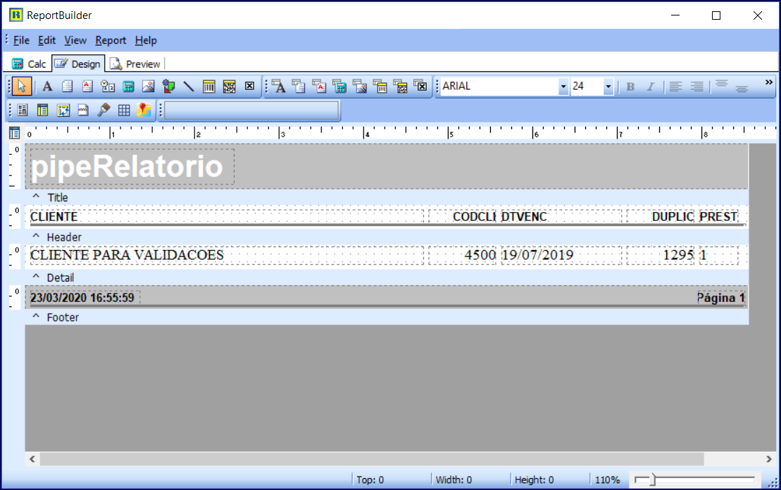Switch to the Calc tab
The width and height of the screenshot is (781, 490).
click(30, 64)
